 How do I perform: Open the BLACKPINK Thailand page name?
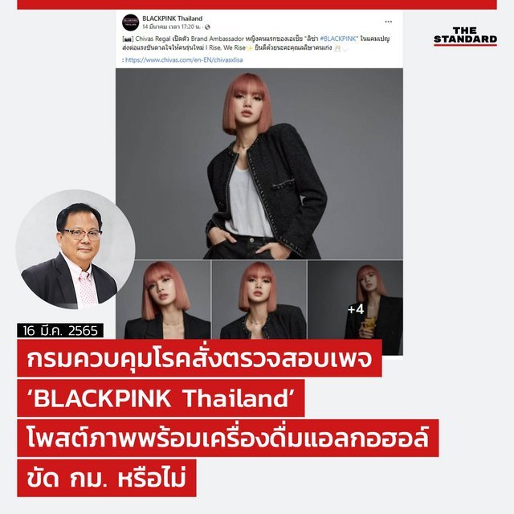(x=172, y=18)
